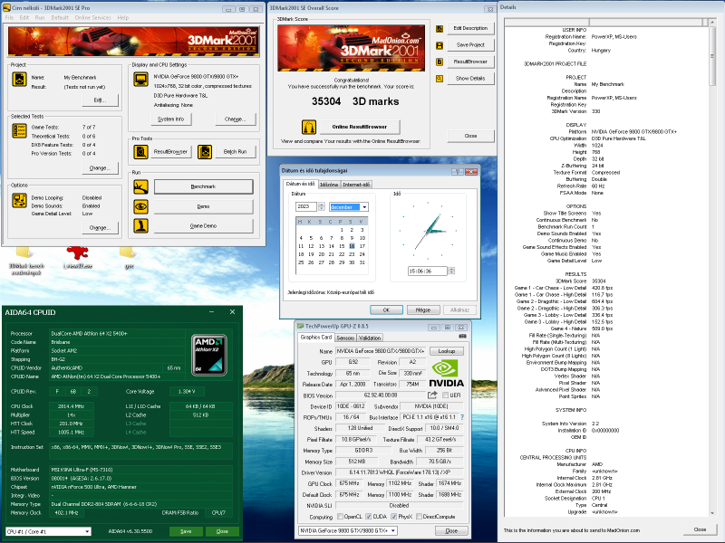Image resolution: width=725 pixels, height=543 pixels.
Task: Click the Save Project icon
Action: click(440, 45)
